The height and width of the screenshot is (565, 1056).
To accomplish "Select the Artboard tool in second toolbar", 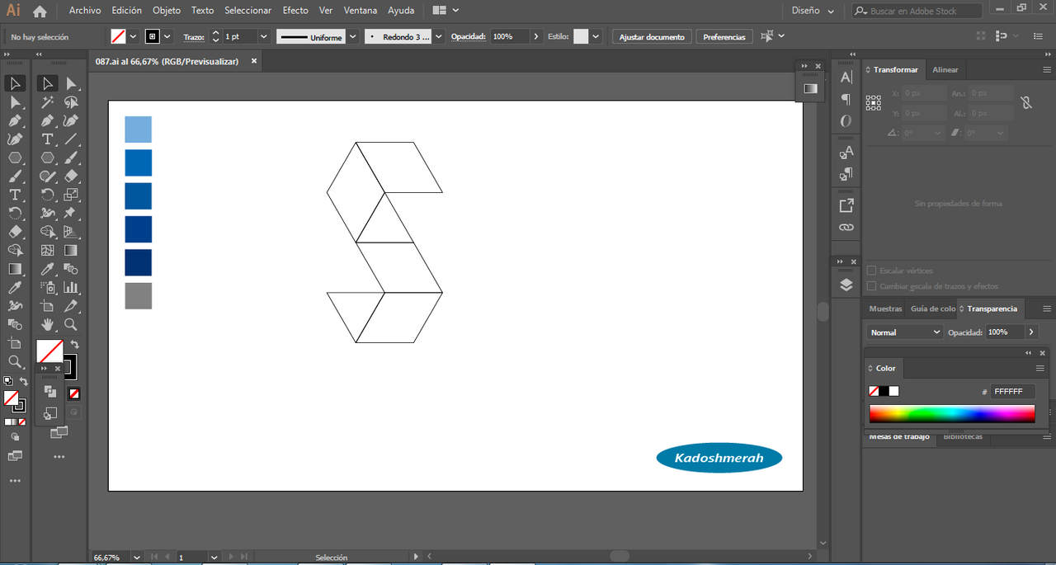I will 48,306.
